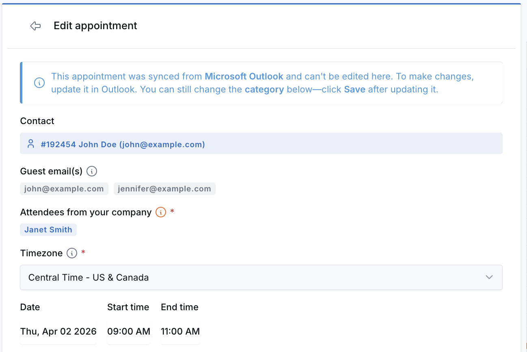Open the Guest email(s) info tooltip icon
The width and height of the screenshot is (527, 352).
(x=92, y=171)
